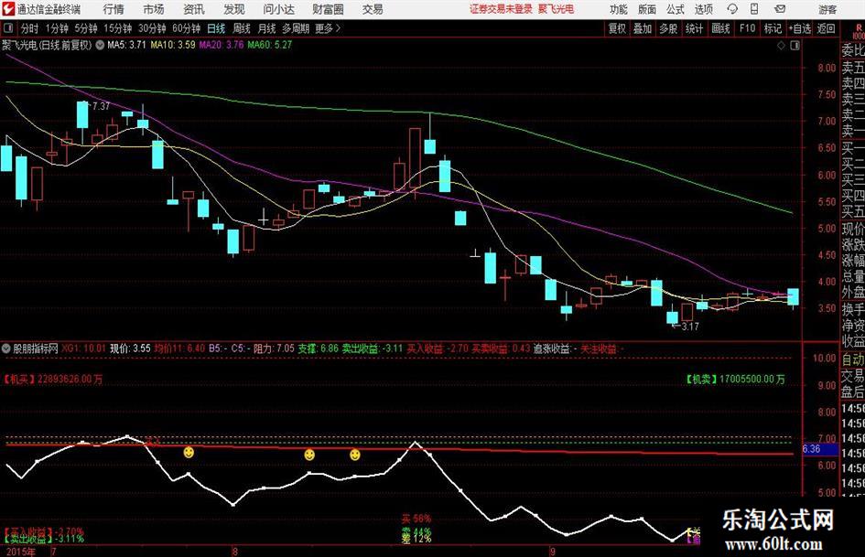
Task: Open 多周期 multi-period view
Action: pyautogui.click(x=296, y=28)
